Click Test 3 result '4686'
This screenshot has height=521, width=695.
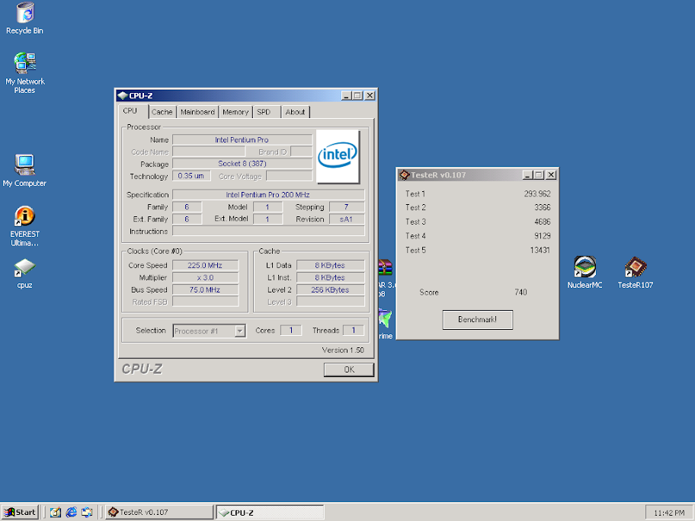click(542, 222)
